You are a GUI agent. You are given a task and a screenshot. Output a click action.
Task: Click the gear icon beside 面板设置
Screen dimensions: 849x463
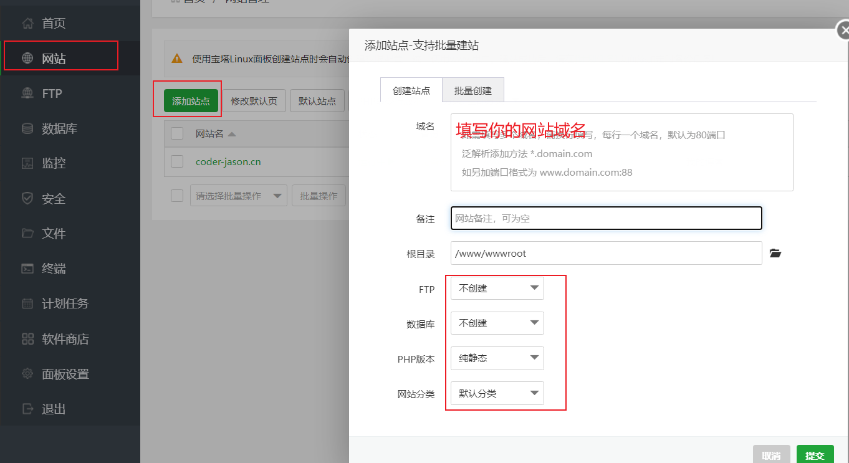pyautogui.click(x=27, y=374)
